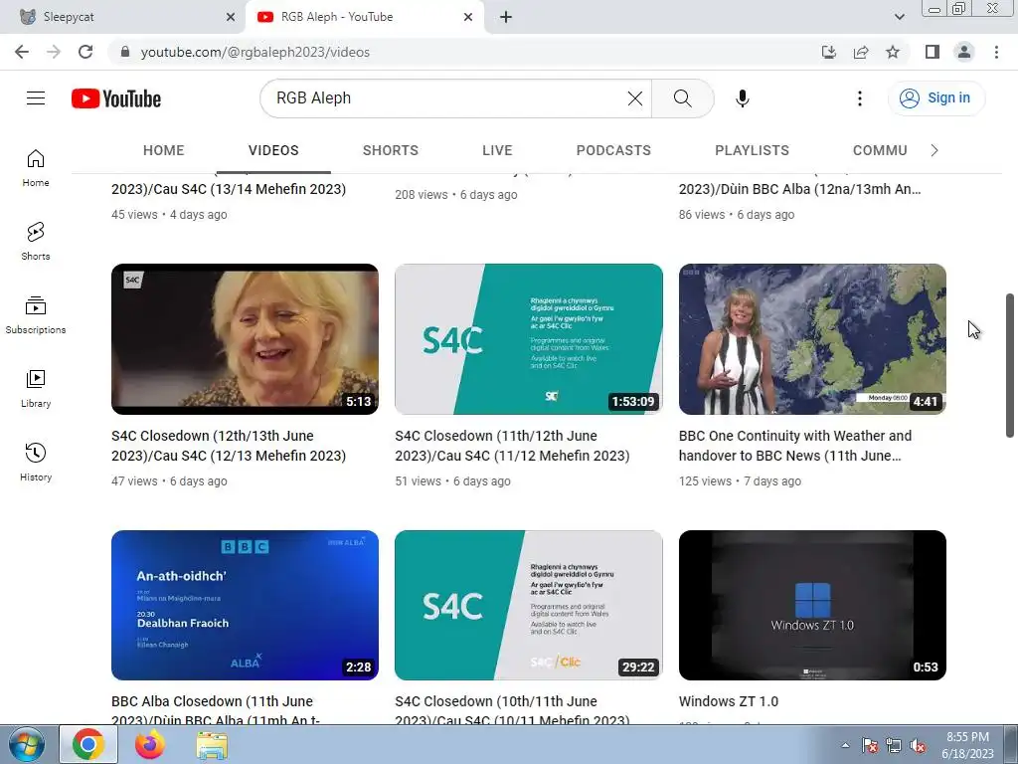Open Chrome's three-dot menu
This screenshot has width=1018, height=764.
tap(996, 52)
